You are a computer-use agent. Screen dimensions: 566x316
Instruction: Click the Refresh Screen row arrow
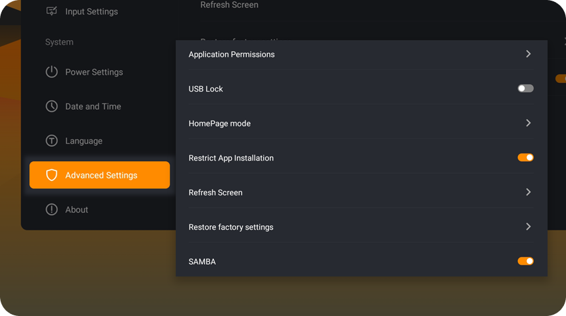pyautogui.click(x=528, y=192)
